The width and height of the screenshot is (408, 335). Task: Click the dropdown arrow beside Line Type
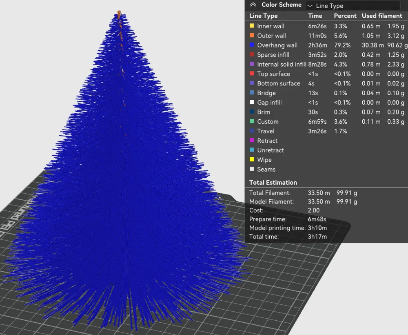click(310, 6)
